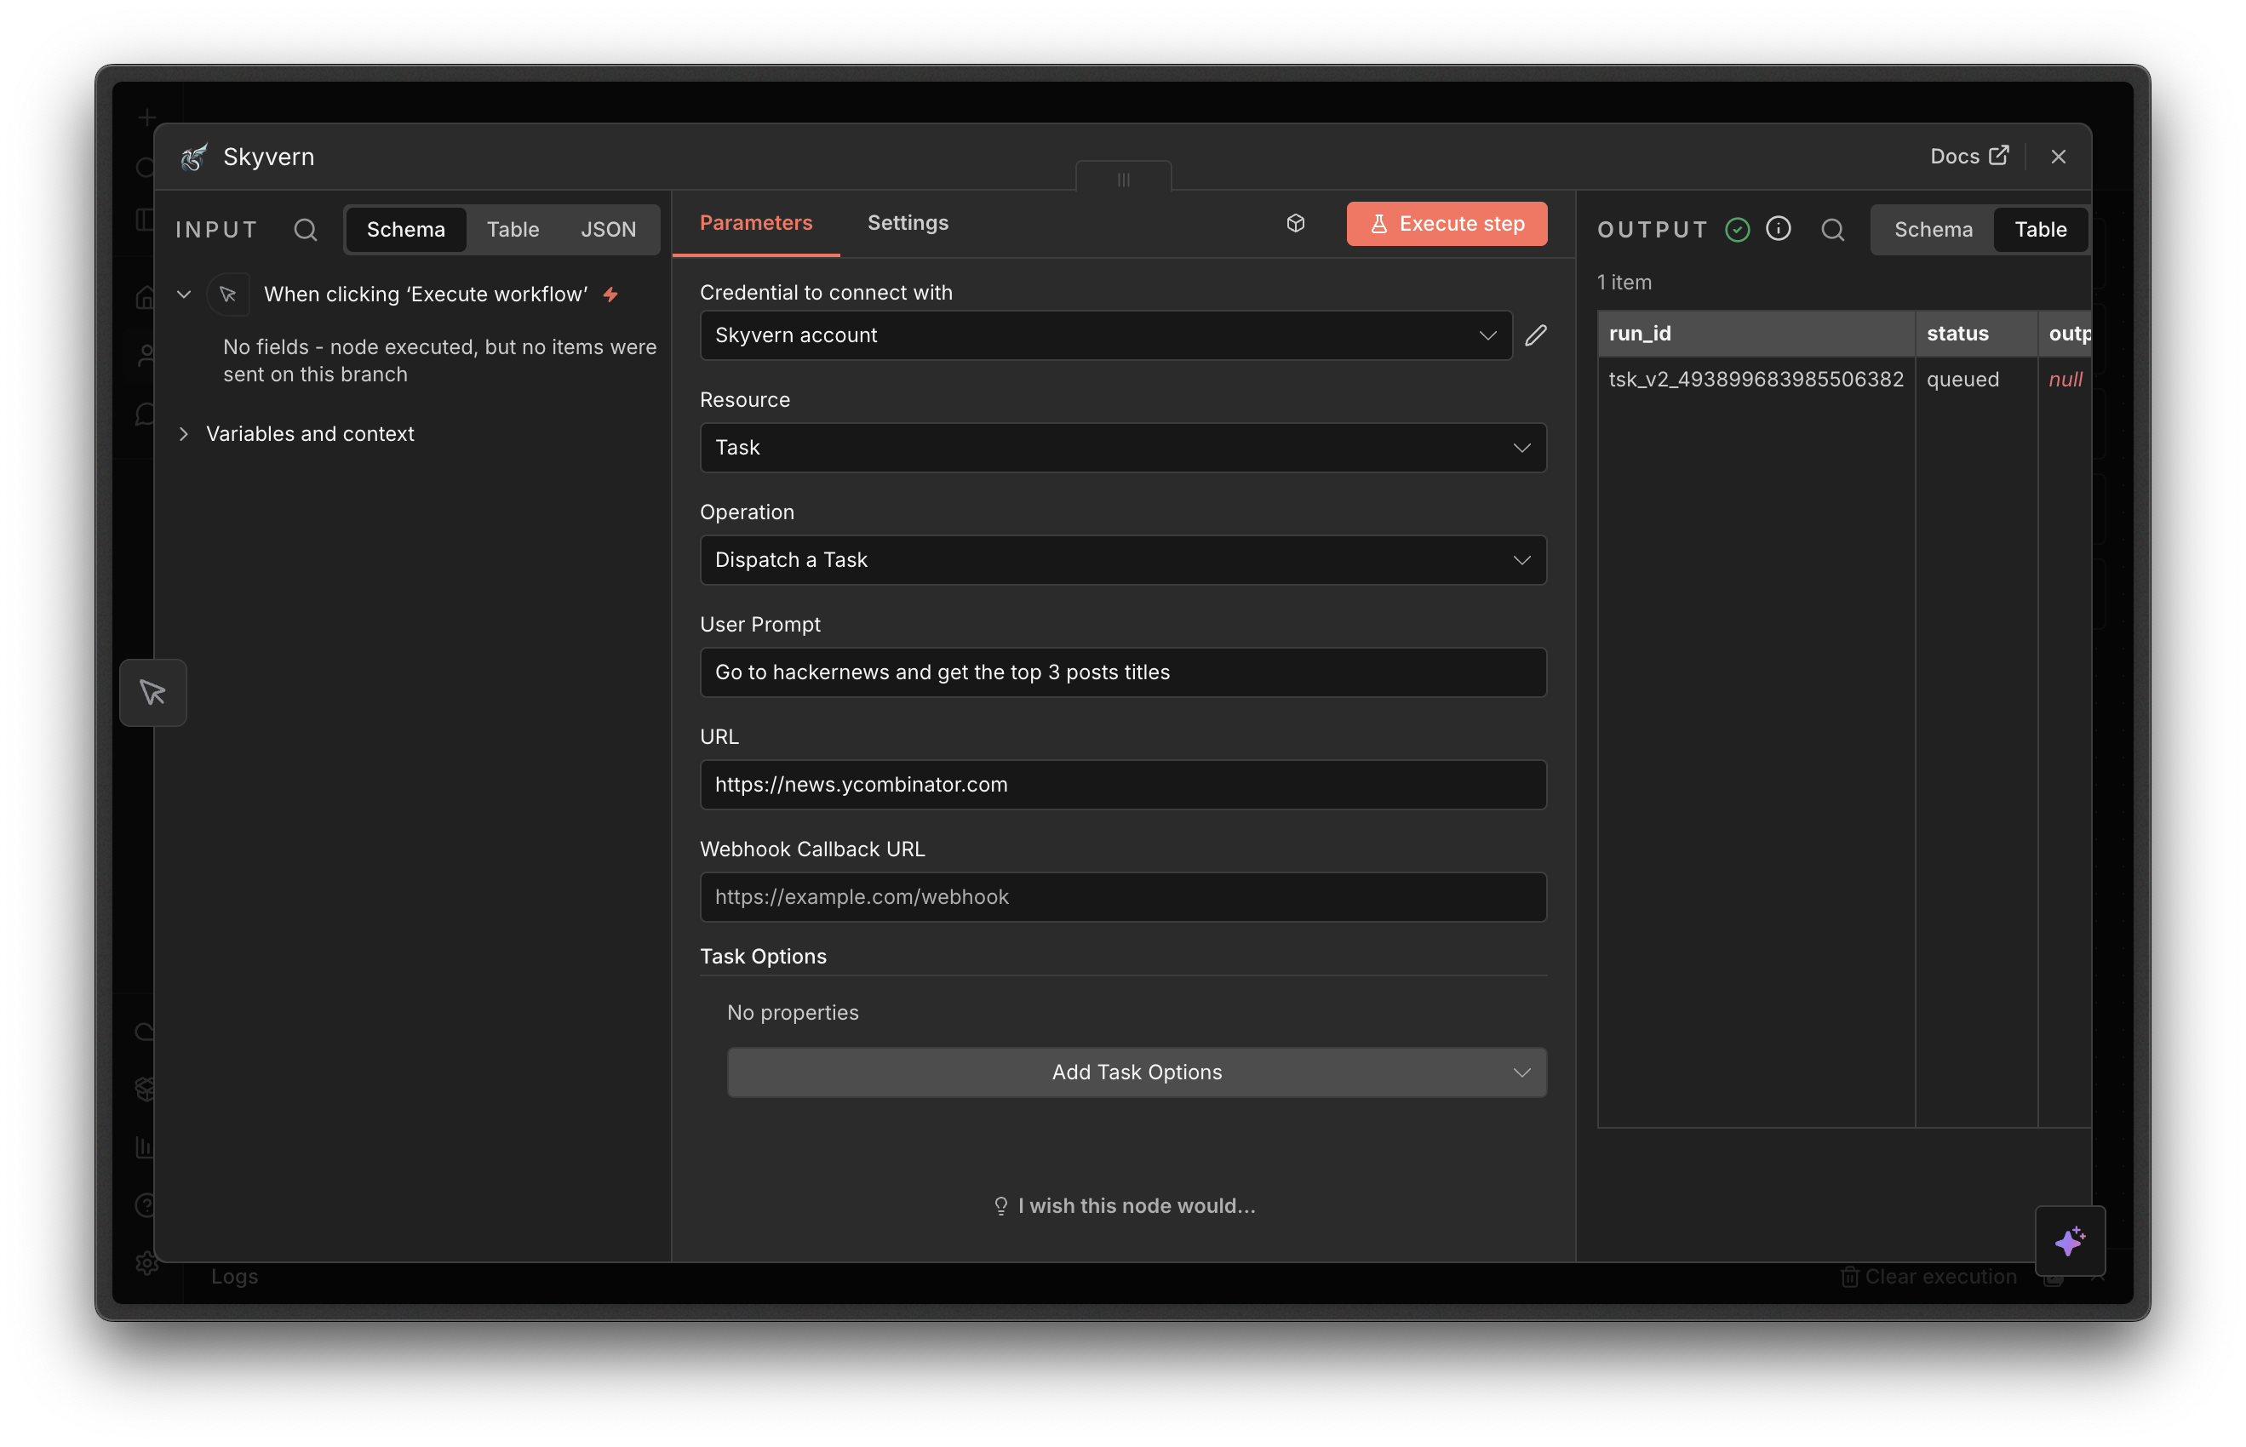Edit the Skyvern account credential with pencil icon
2246x1447 pixels.
(x=1537, y=335)
